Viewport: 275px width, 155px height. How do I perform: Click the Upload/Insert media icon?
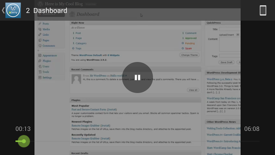tap(238, 35)
